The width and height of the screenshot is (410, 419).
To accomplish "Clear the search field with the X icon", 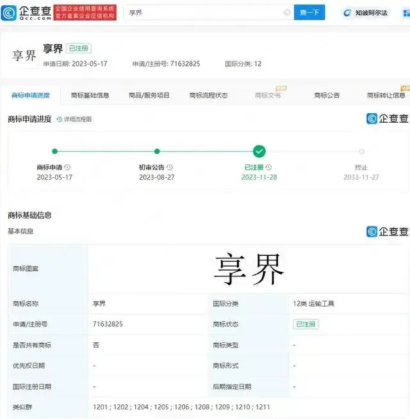I will pyautogui.click(x=287, y=12).
